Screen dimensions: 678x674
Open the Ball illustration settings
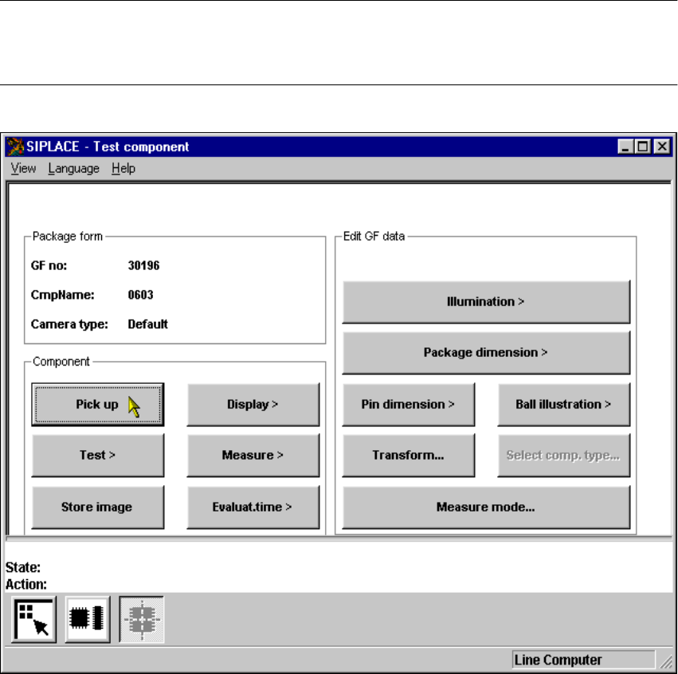pyautogui.click(x=563, y=405)
